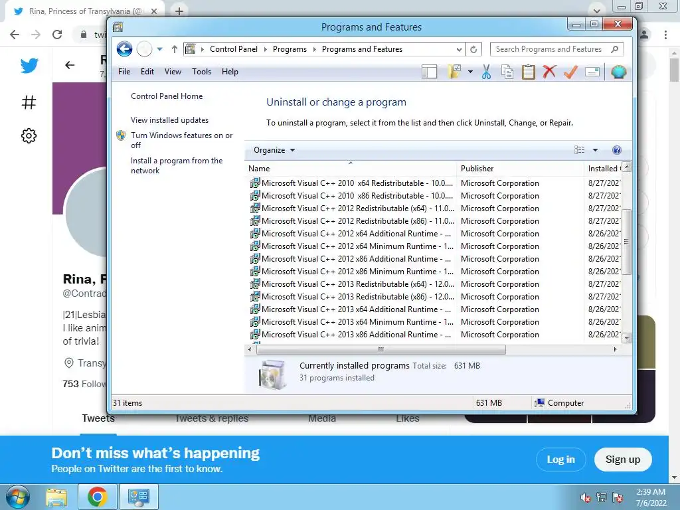
Task: Click the change view list icon
Action: click(x=579, y=150)
